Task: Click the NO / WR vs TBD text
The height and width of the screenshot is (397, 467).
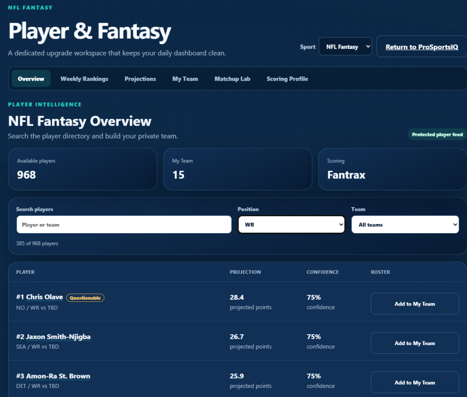Action: pos(37,307)
